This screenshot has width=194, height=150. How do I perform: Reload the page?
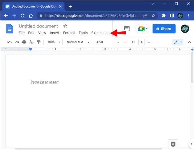click(22, 15)
